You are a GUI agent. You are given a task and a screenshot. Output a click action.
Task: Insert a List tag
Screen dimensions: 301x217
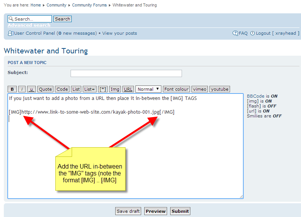coord(76,89)
